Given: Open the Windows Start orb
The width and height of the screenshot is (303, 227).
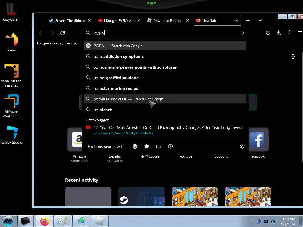Looking at the screenshot, I should tap(8, 221).
